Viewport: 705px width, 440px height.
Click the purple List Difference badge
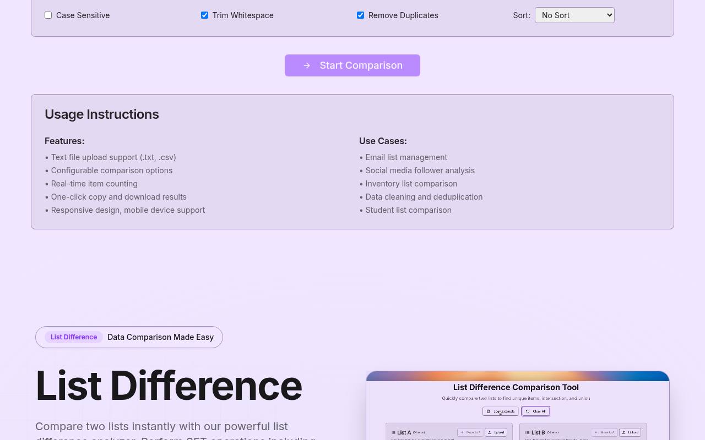[74, 337]
